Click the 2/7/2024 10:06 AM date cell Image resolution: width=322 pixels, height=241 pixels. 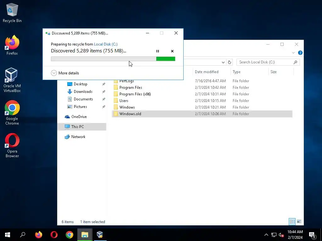[x=210, y=114]
